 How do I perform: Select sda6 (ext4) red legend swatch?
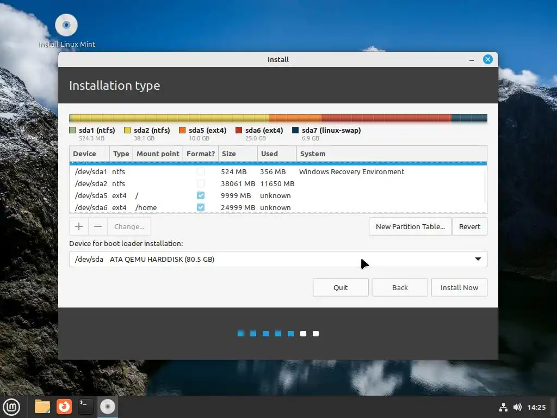click(x=239, y=130)
